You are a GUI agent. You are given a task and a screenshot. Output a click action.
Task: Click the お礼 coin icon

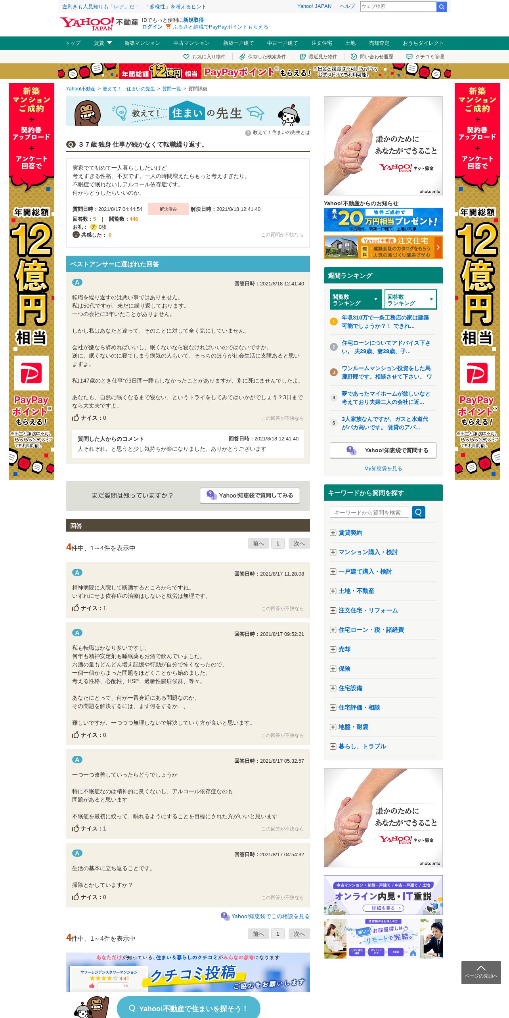click(x=94, y=227)
